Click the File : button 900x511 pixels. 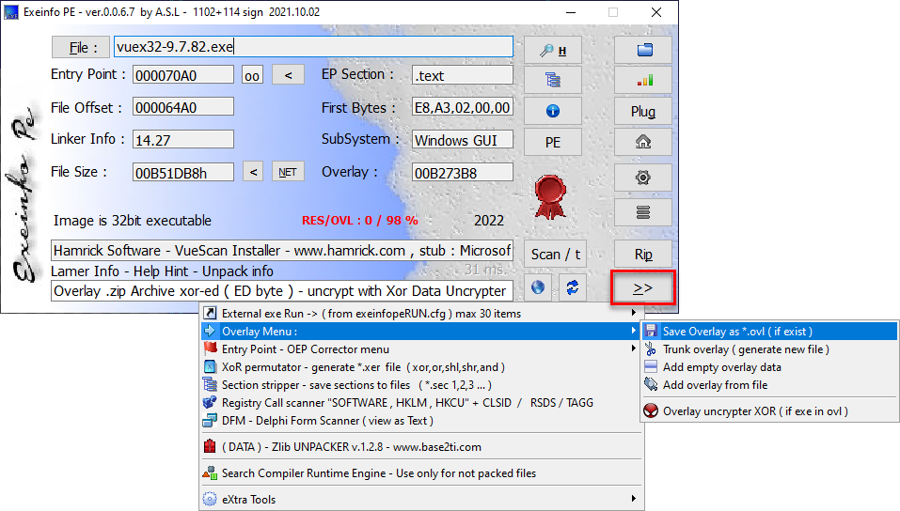coord(80,47)
